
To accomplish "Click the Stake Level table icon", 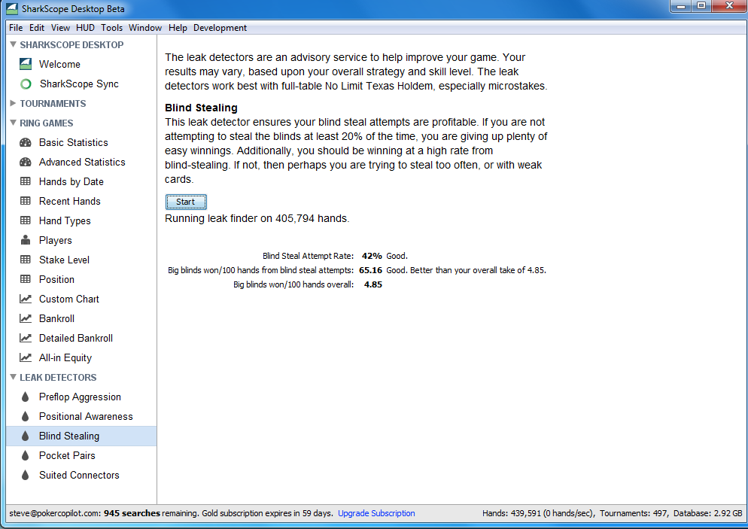I will 26,260.
